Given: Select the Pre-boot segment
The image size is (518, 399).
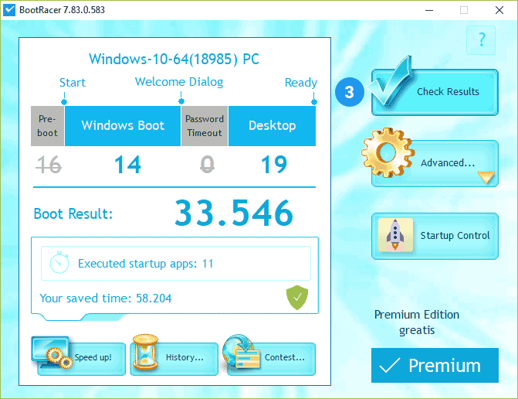Looking at the screenshot, I should (48, 126).
